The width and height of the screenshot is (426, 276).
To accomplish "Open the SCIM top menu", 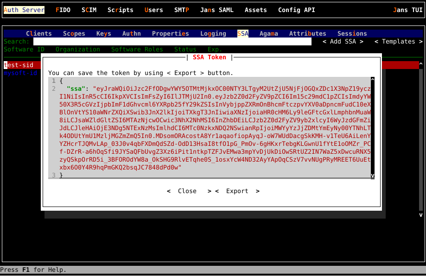I will click(89, 10).
